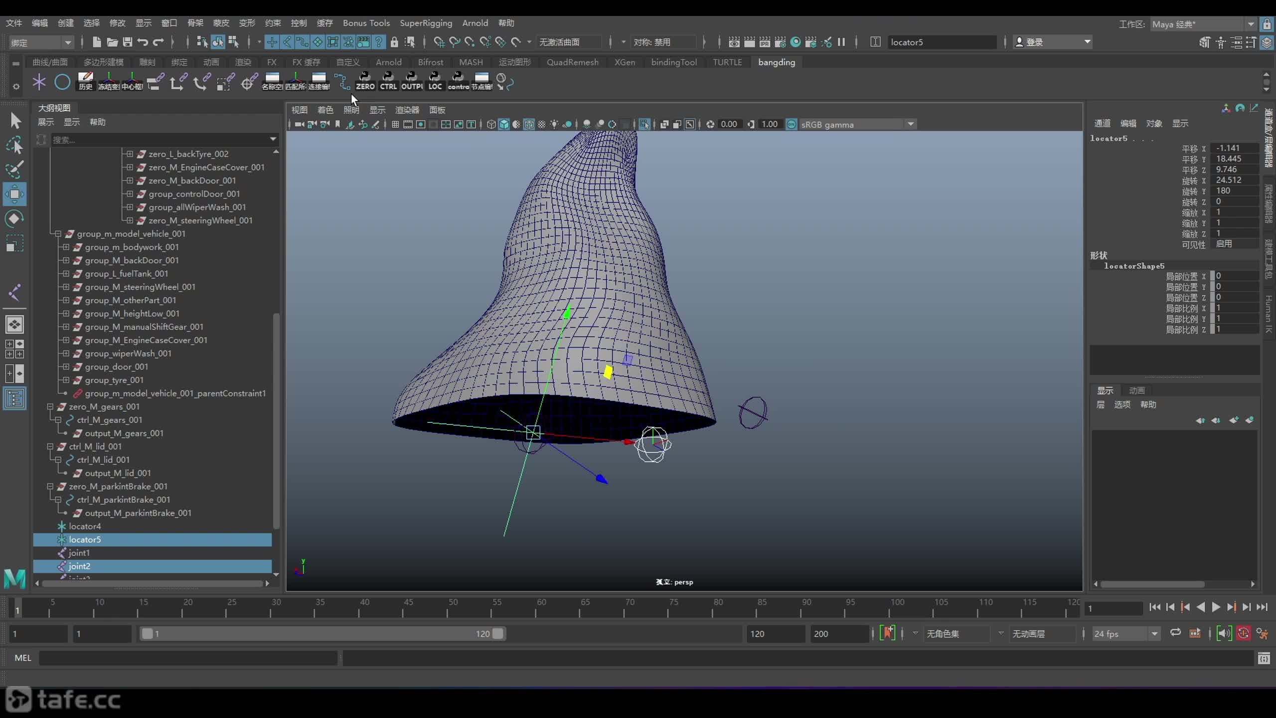This screenshot has width=1276, height=718.
Task: Open the Bonus Tools menu
Action: (x=366, y=23)
